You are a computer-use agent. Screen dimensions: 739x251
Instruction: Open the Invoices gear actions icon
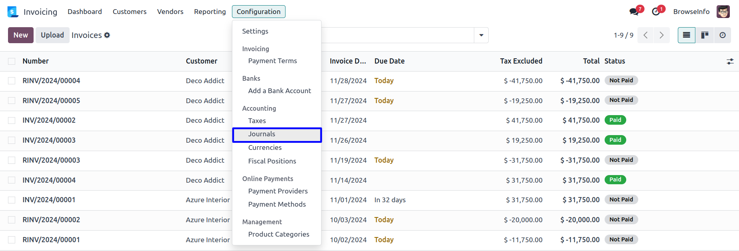click(x=107, y=35)
